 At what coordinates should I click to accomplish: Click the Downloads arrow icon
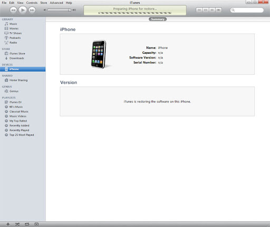pyautogui.click(x=6, y=58)
